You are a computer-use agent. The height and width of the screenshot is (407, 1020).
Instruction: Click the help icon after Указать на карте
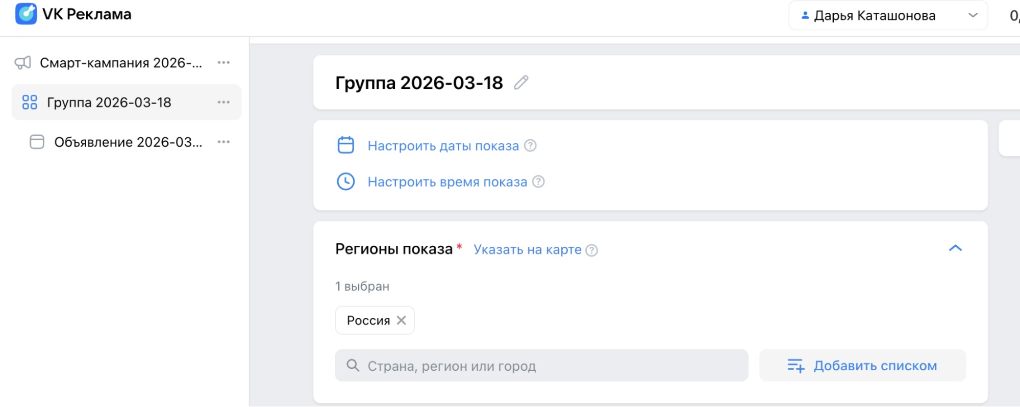592,249
